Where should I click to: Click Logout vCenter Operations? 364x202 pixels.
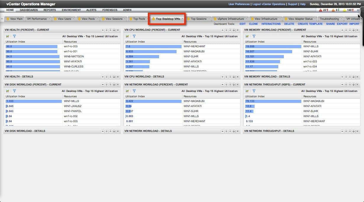click(269, 4)
